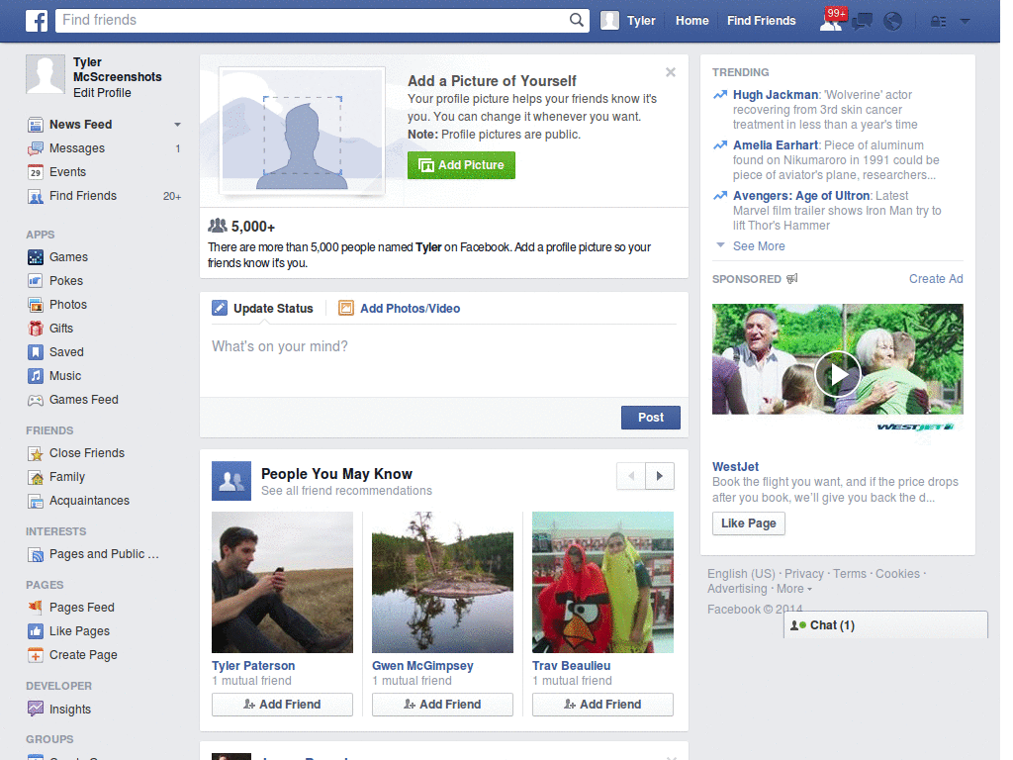The width and height of the screenshot is (1013, 760).
Task: Click the Family house icon
Action: pos(36,477)
